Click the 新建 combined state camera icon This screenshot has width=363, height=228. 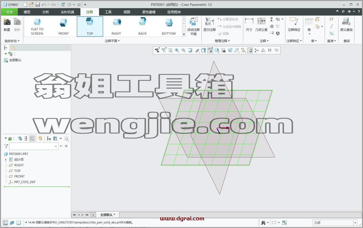[7, 22]
